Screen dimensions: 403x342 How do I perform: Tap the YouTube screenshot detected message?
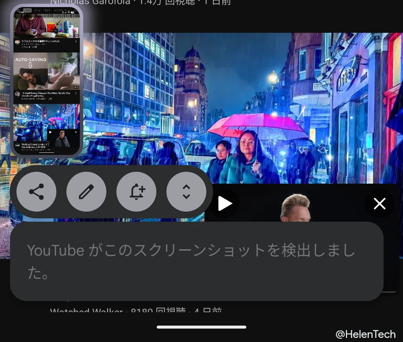tap(197, 262)
